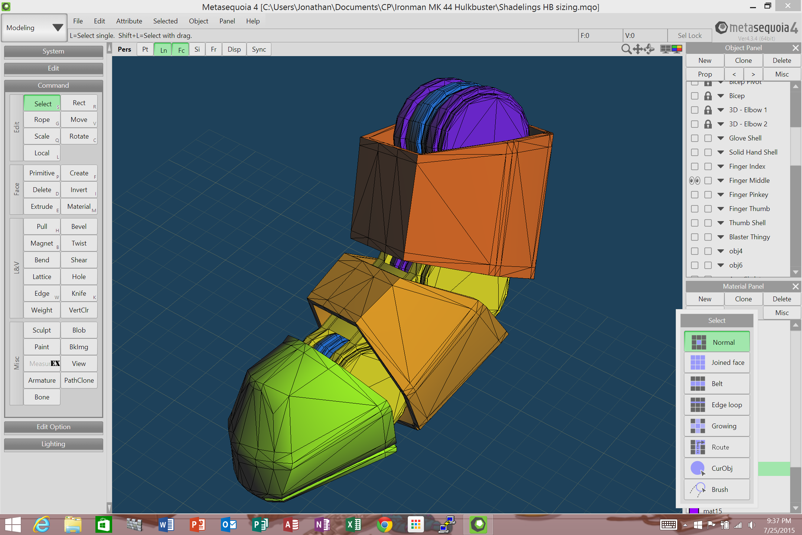
Task: Choose the Brush selection mode
Action: (x=717, y=490)
